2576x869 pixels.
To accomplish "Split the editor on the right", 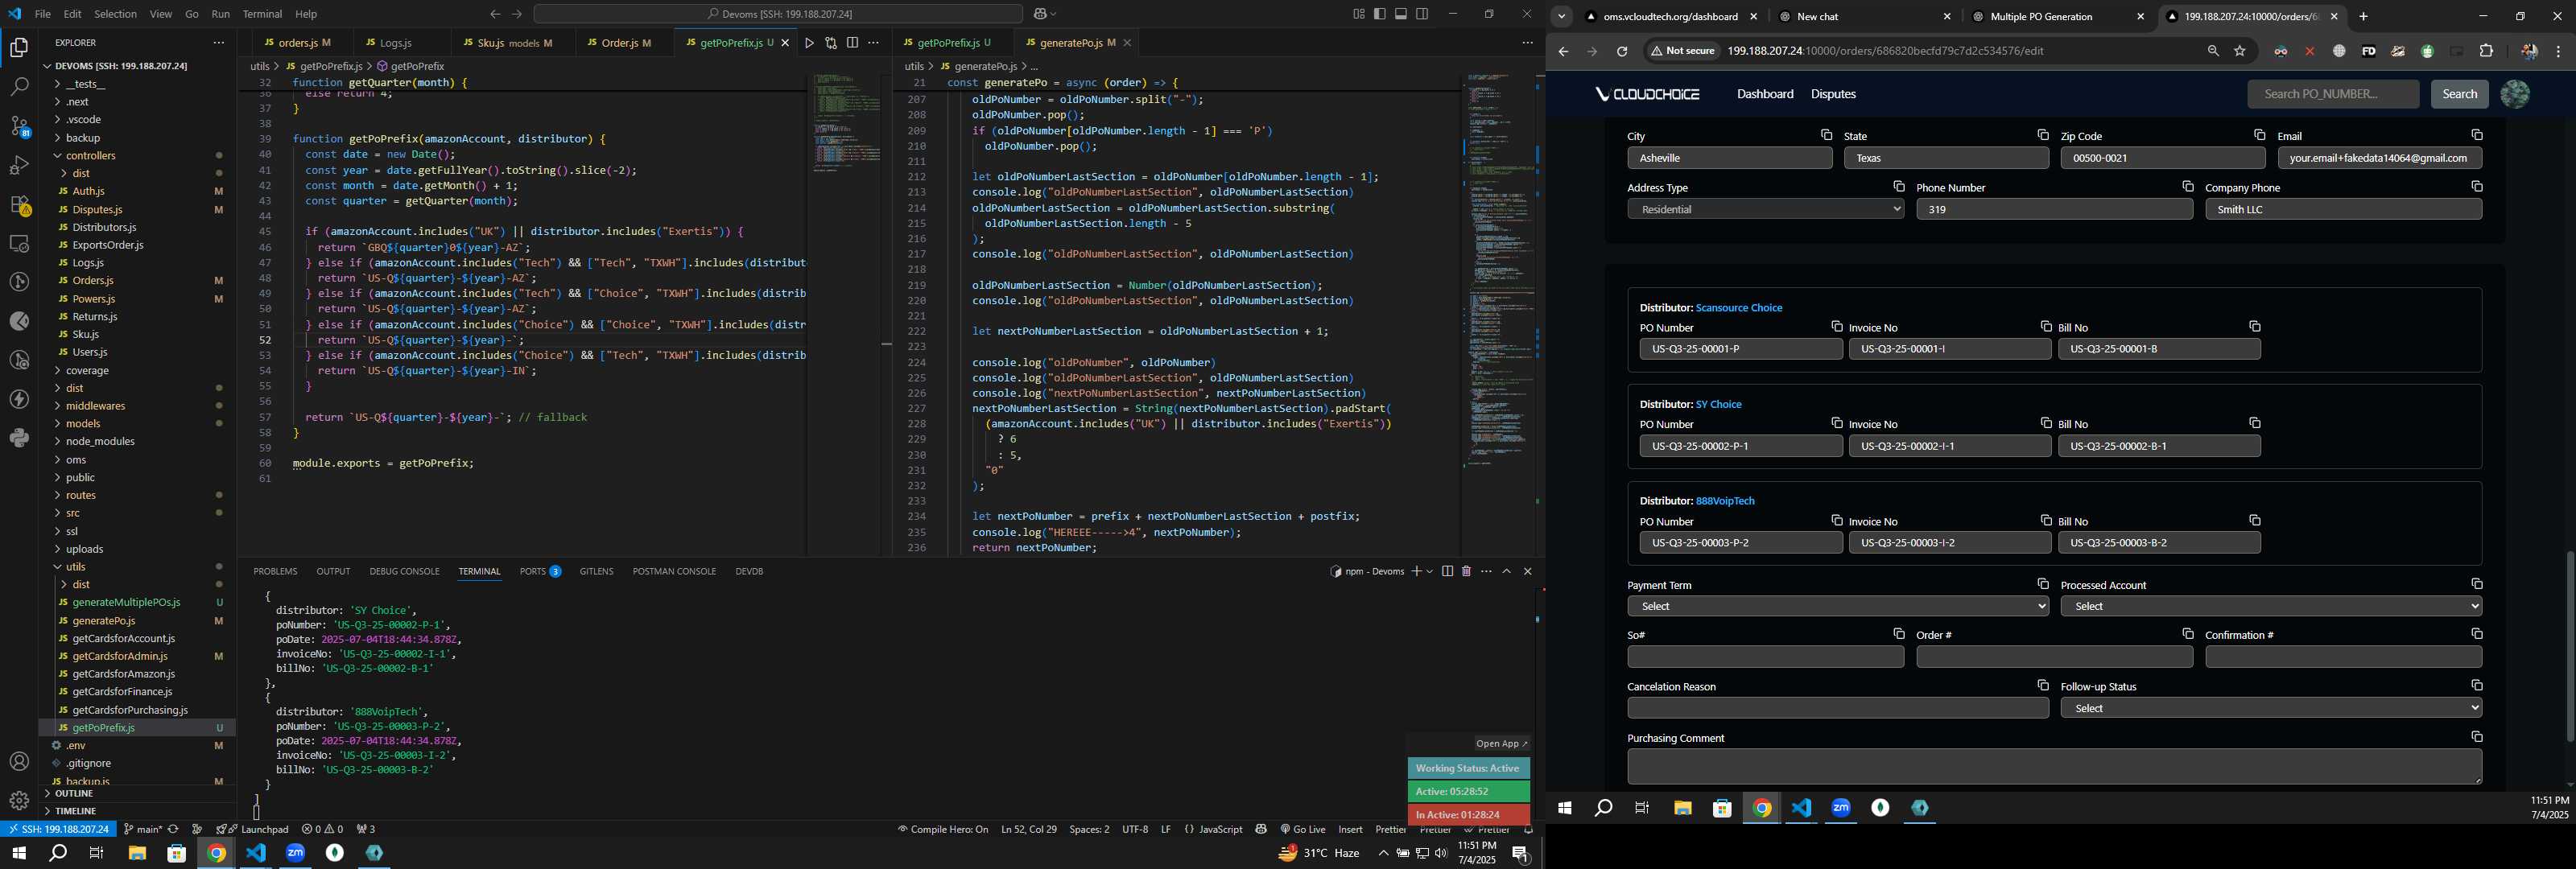I will tap(852, 43).
